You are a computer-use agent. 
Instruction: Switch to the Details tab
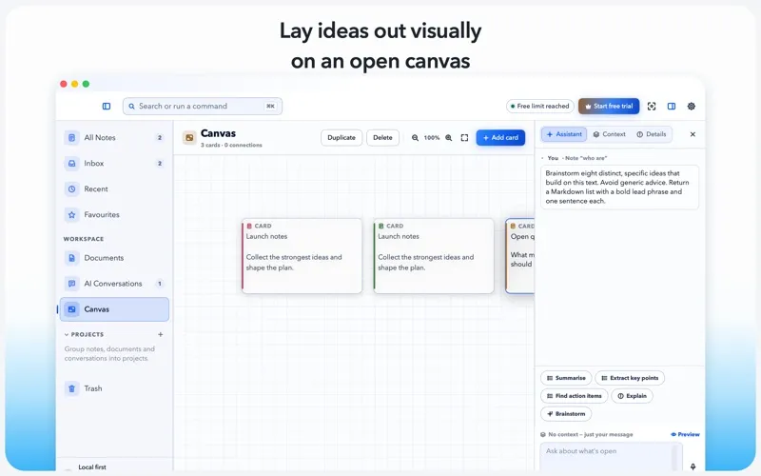coord(652,134)
